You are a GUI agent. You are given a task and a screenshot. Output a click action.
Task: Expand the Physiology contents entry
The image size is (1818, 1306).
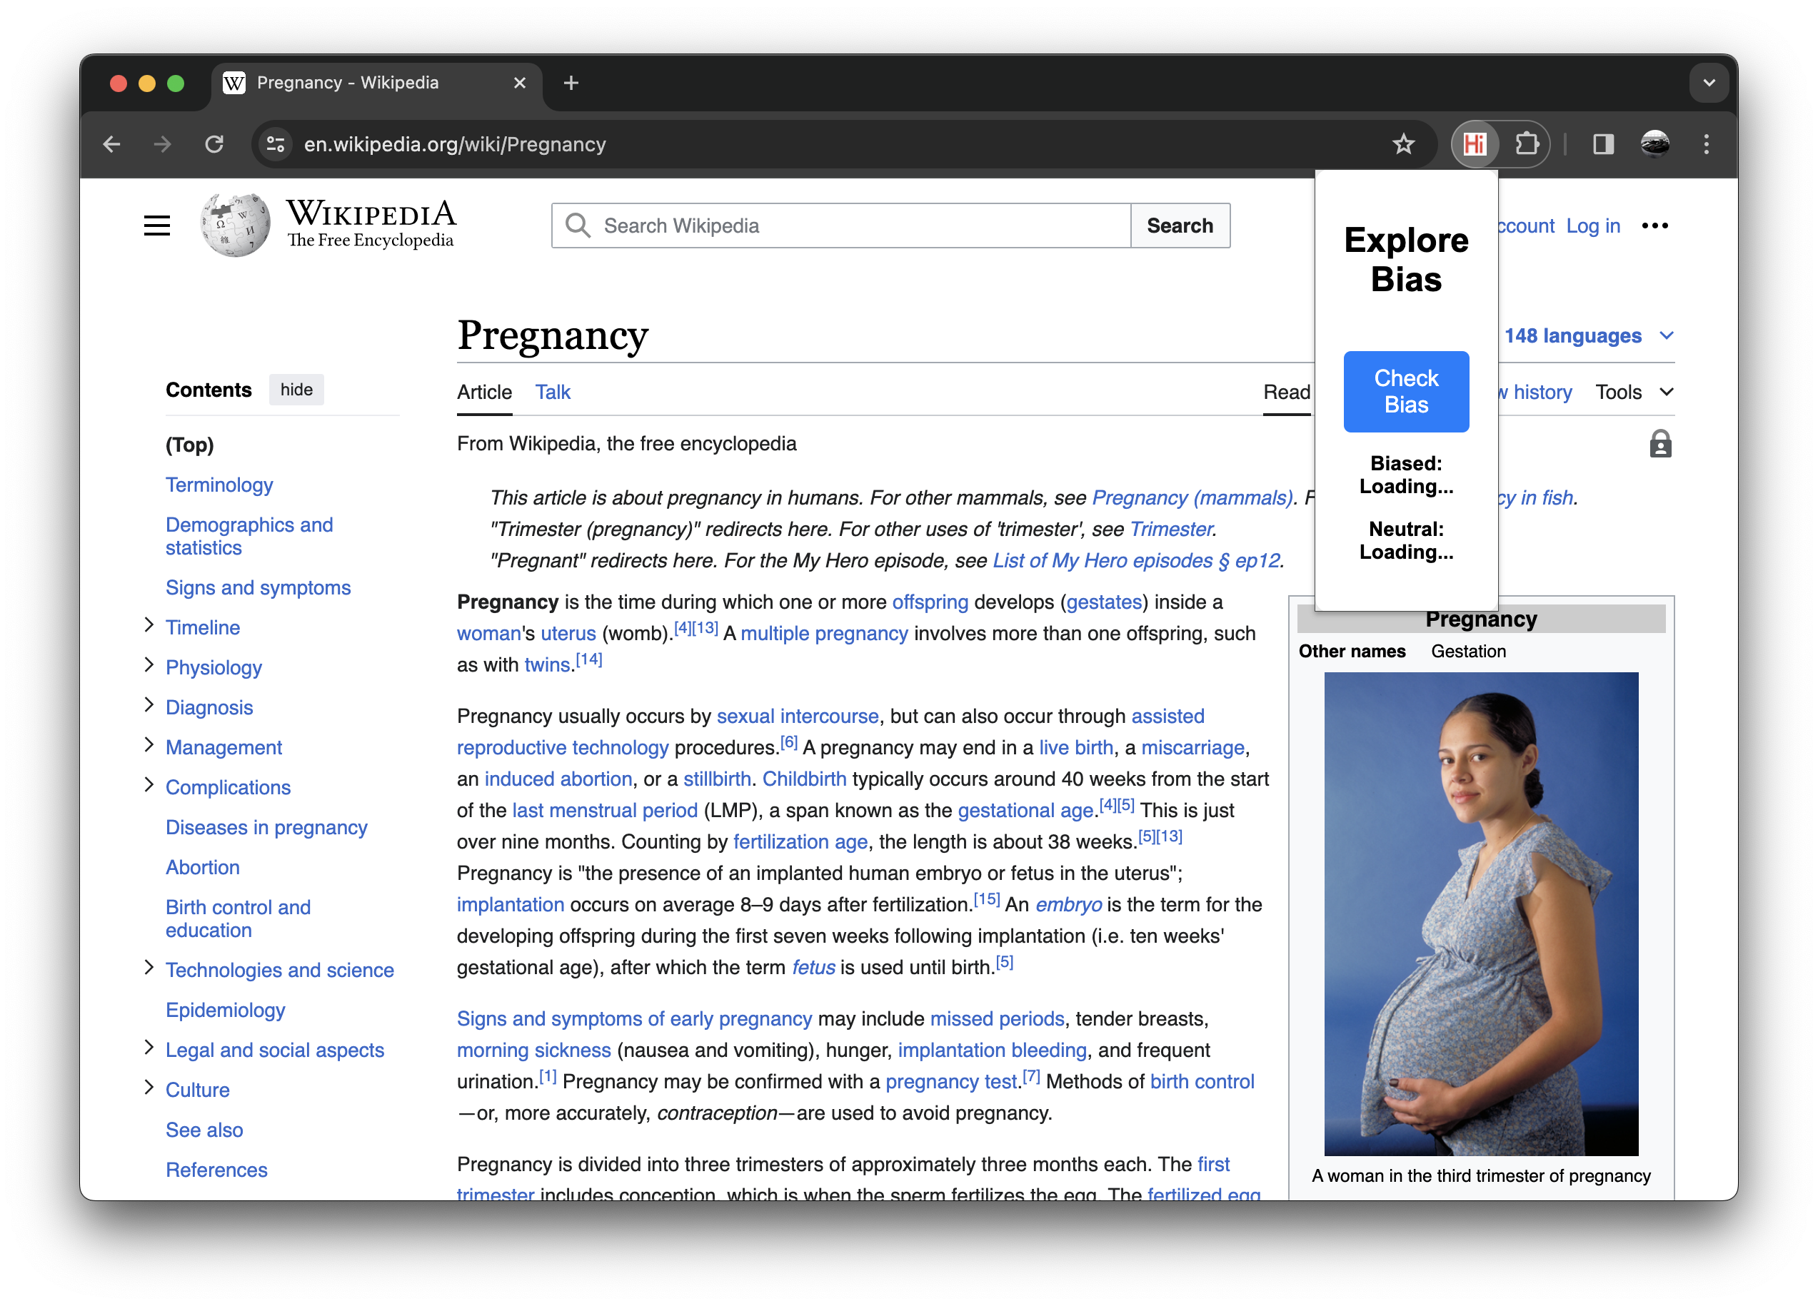pyautogui.click(x=149, y=665)
